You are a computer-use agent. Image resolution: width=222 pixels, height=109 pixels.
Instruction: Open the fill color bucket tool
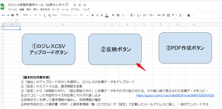pyautogui.click(x=113, y=15)
